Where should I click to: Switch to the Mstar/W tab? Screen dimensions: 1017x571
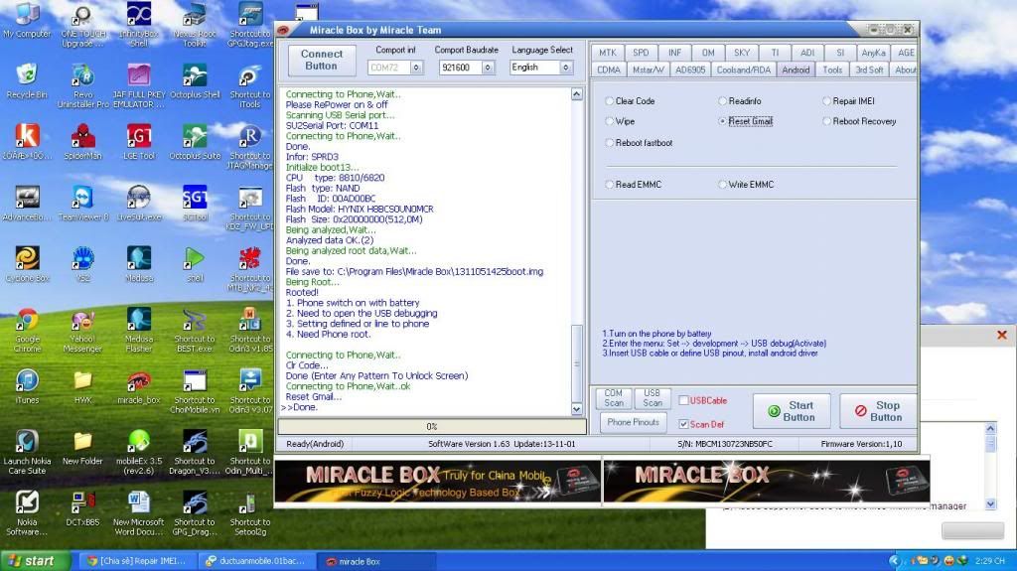pyautogui.click(x=648, y=70)
